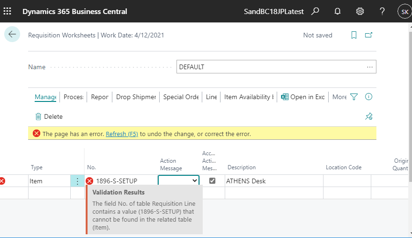Open the settings gear
The height and width of the screenshot is (238, 412).
click(x=360, y=11)
